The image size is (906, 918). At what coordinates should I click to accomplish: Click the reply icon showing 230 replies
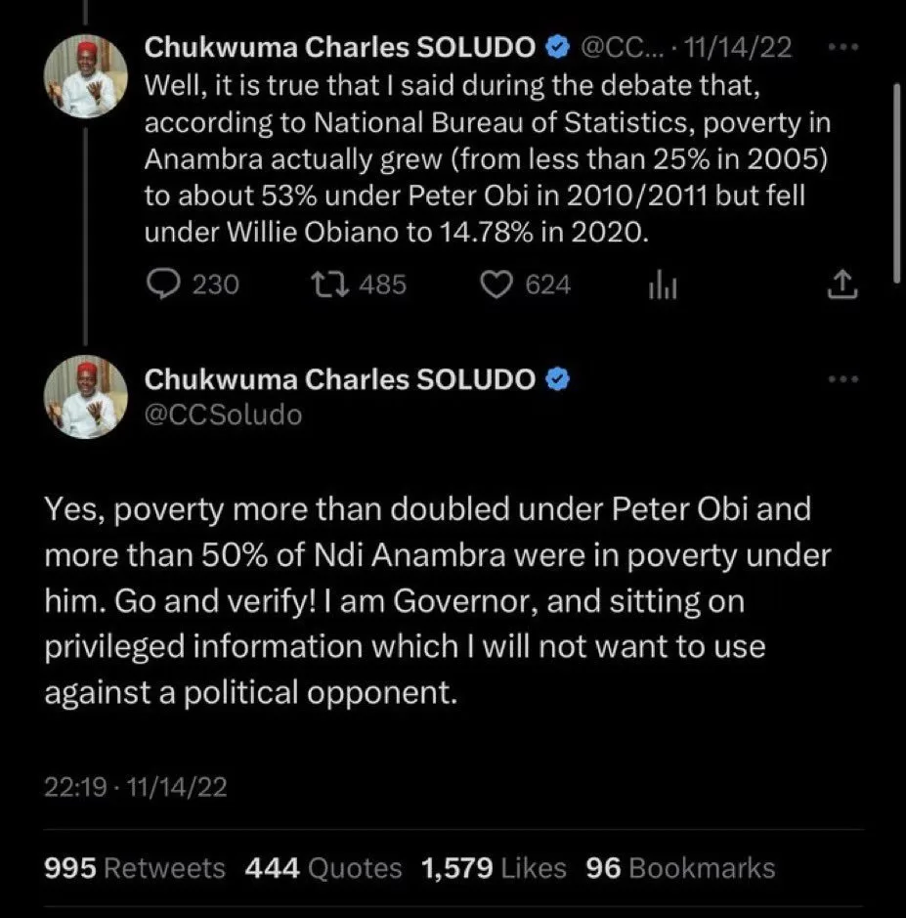pos(160,284)
